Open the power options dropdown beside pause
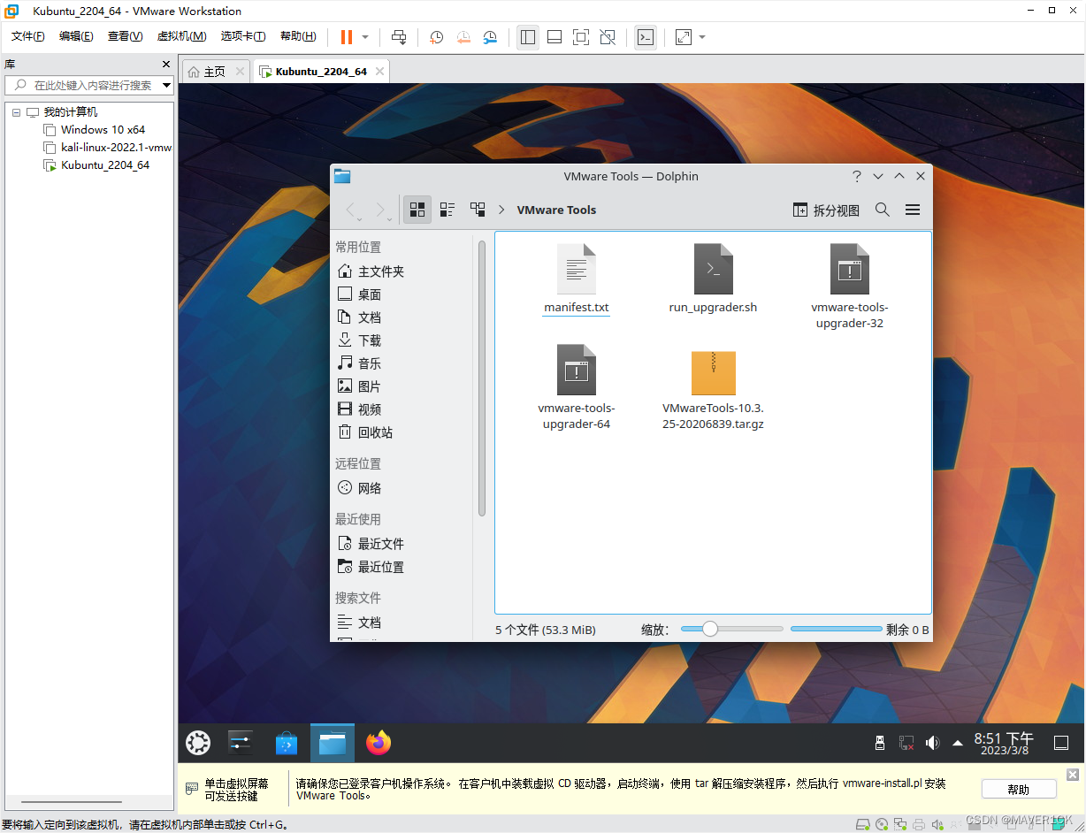 click(x=365, y=37)
